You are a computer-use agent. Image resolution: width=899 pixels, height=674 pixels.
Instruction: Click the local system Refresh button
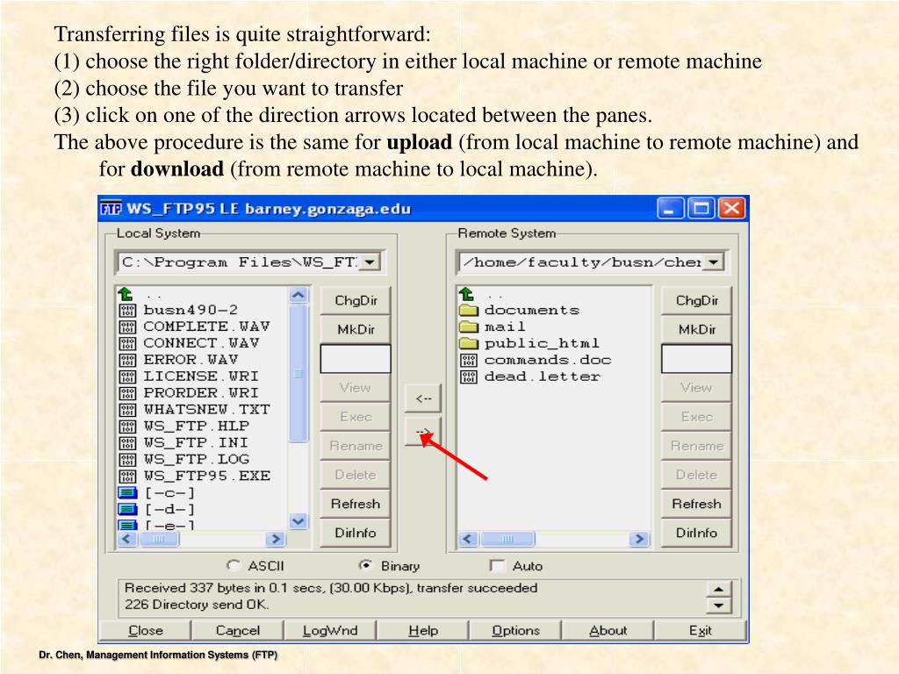click(x=356, y=504)
